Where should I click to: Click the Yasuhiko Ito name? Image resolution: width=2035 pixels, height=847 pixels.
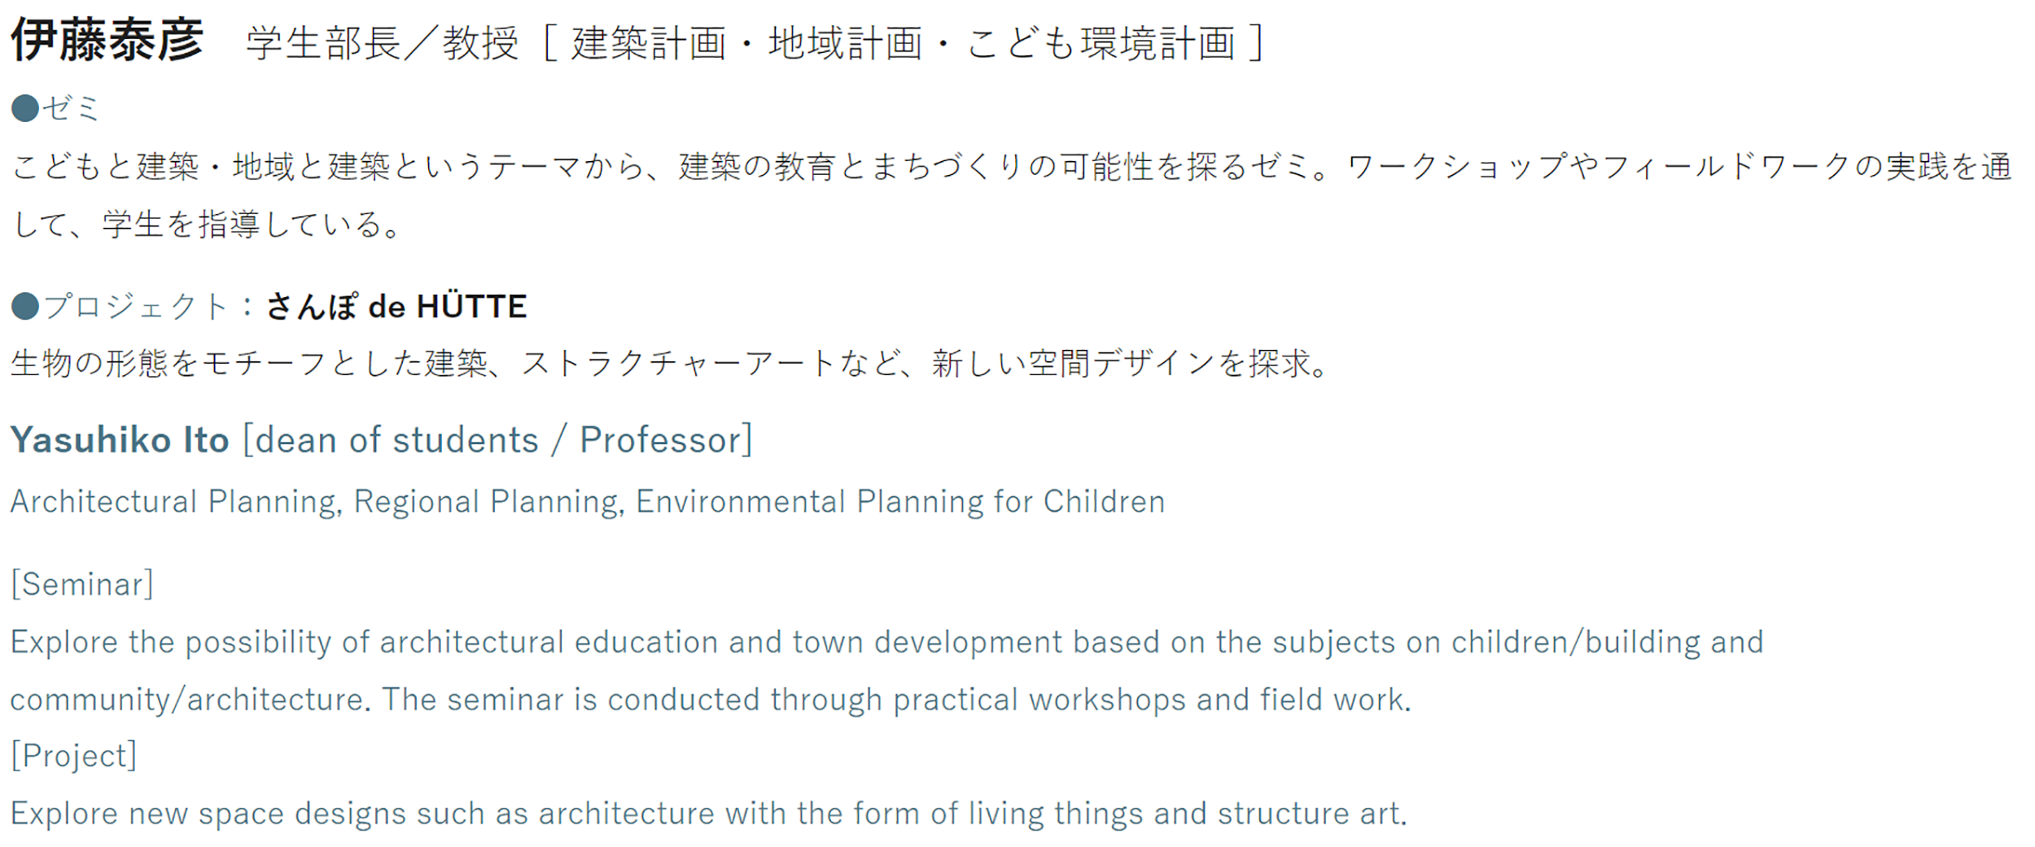[x=120, y=440]
